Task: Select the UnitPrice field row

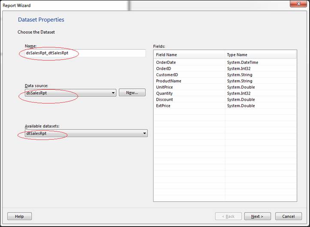Action: (225, 87)
